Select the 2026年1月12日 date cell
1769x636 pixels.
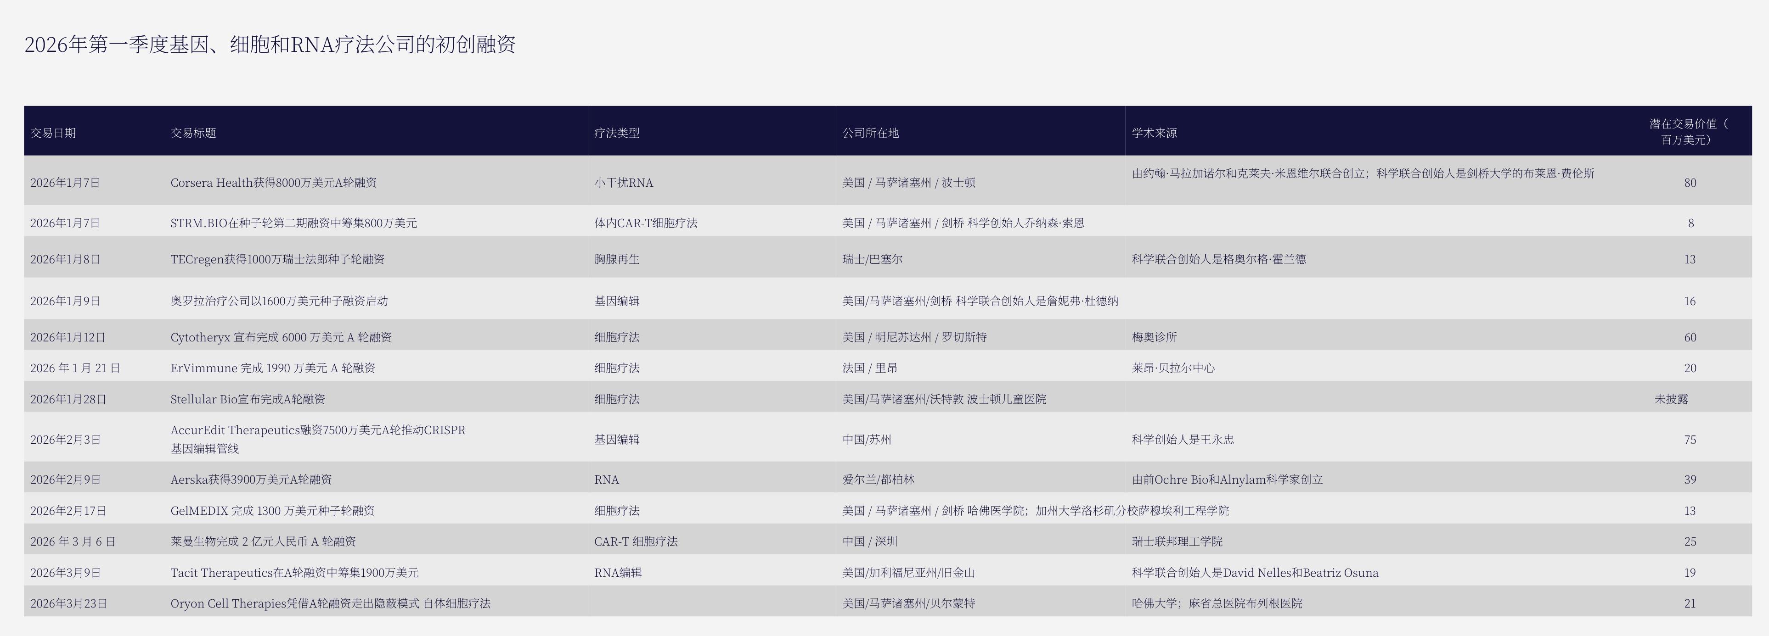pos(68,338)
